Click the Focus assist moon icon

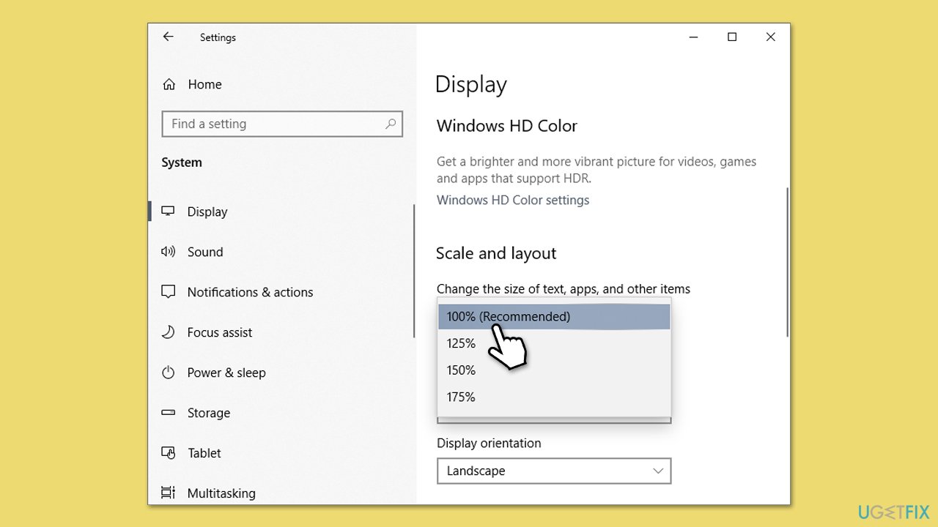(x=169, y=332)
